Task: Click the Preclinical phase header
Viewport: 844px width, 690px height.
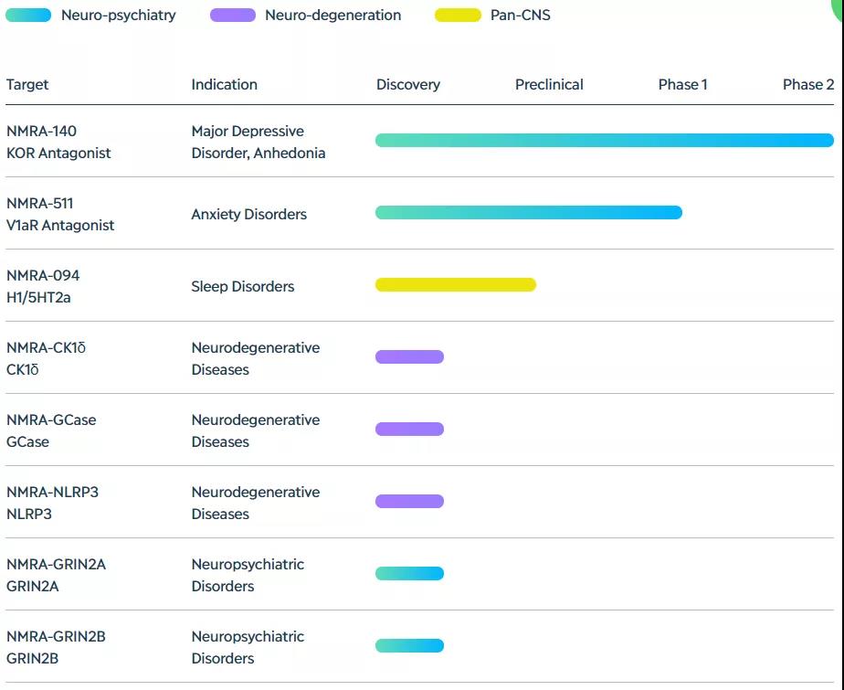Action: [x=549, y=85]
